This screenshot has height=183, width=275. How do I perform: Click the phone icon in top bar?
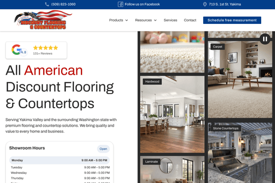47,5
